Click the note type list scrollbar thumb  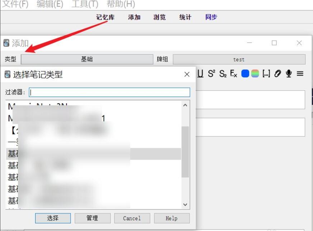185,152
